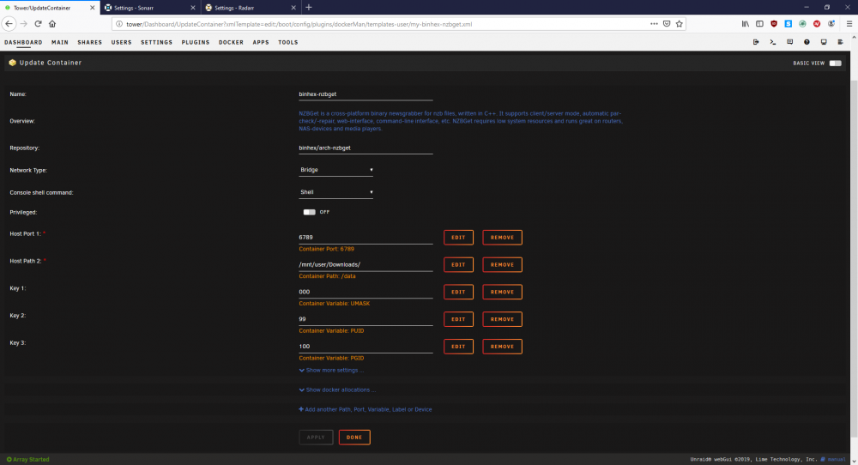Click site information icon in address bar

click(119, 24)
